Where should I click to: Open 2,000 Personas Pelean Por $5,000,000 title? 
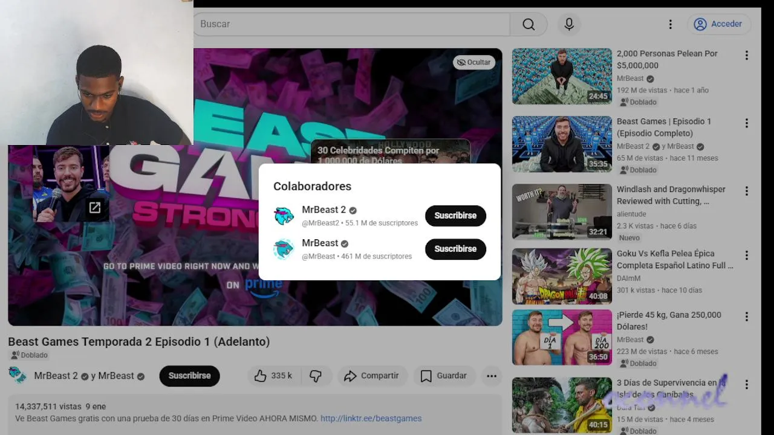pos(667,59)
